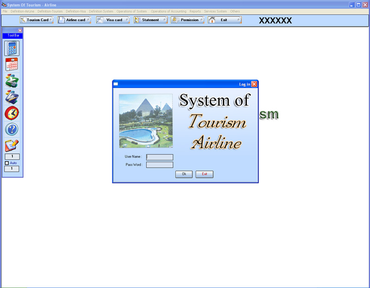
Task: Enable the Auto checkbox
Action: [x=7, y=163]
